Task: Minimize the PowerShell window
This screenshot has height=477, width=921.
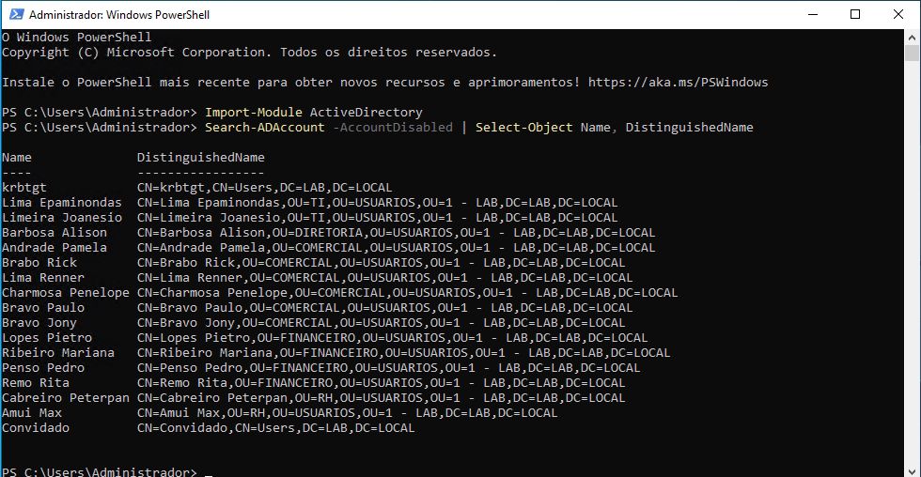Action: (813, 14)
